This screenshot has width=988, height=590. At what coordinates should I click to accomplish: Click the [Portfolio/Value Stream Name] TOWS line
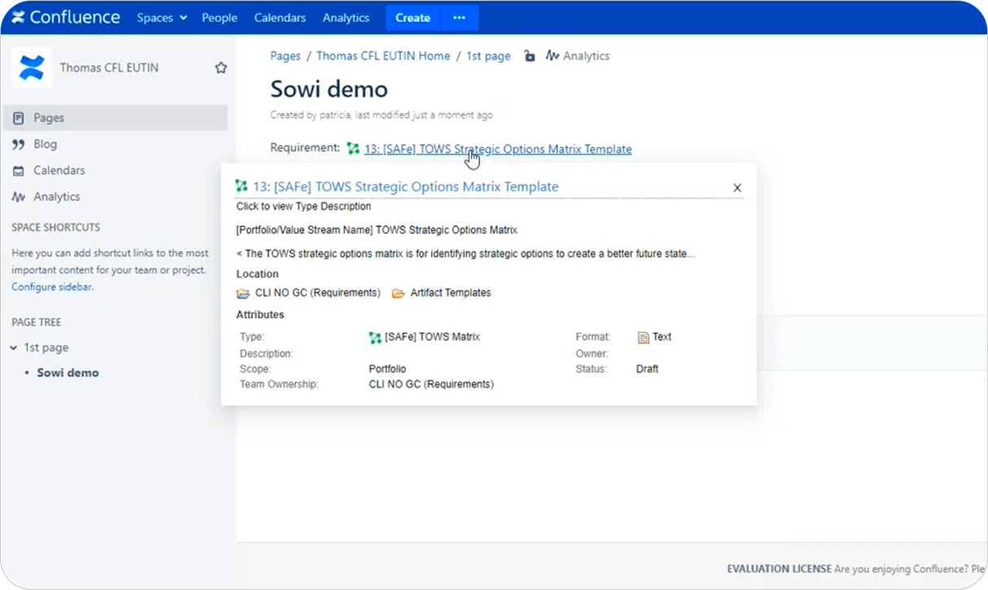pos(377,230)
